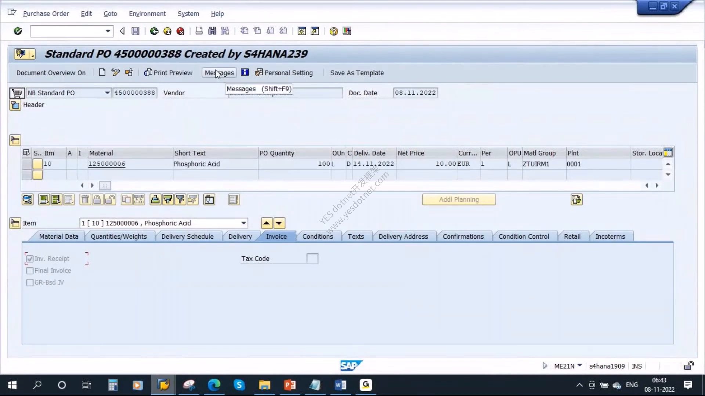The width and height of the screenshot is (705, 396).
Task: Switch to the Conditions tab
Action: coord(318,236)
